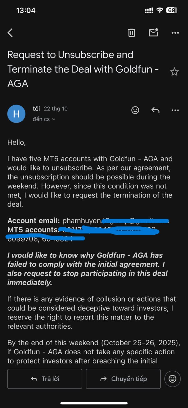This screenshot has width=188, height=408.
Task: Delete this email with trash icon
Action: [x=132, y=33]
